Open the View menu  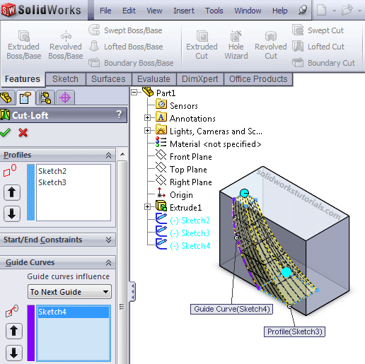[154, 11]
